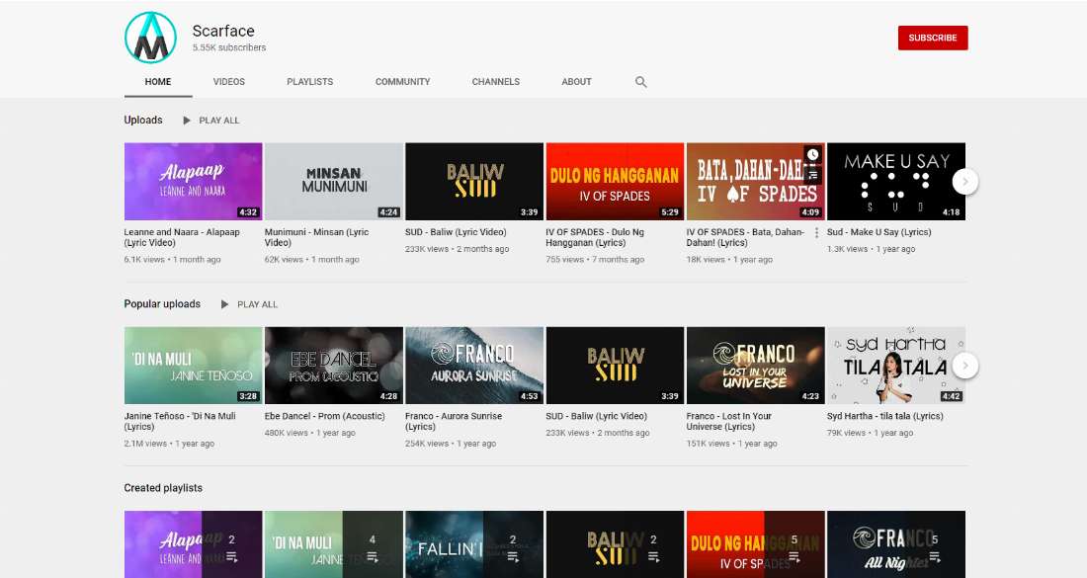The image size is (1087, 578).
Task: Open 'Di Na Muli Janine Teñoso video thumbnail
Action: tap(194, 366)
